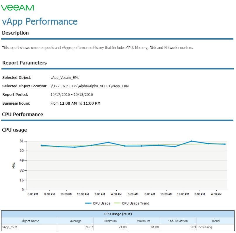The width and height of the screenshot is (236, 233).
Task: Click the 12:00 AM x-axis label
Action: tap(83, 194)
